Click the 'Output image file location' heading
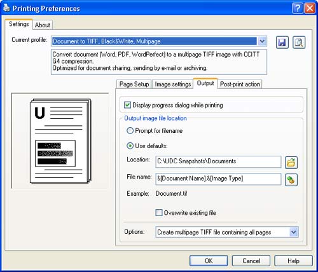This screenshot has width=318, height=272. 155,118
